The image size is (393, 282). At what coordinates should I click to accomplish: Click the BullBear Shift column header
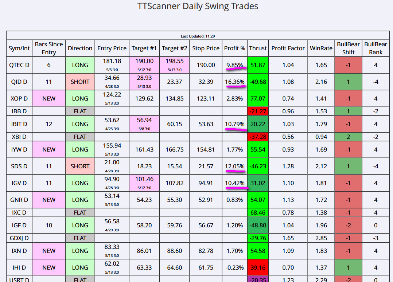[348, 48]
